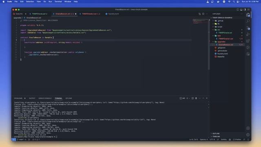Open the Run and Debug view
The image size is (261, 147).
(248, 34)
